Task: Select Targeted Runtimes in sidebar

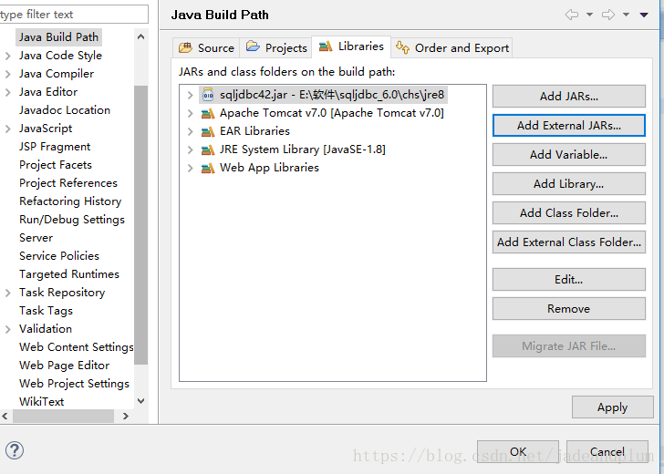Action: (69, 273)
